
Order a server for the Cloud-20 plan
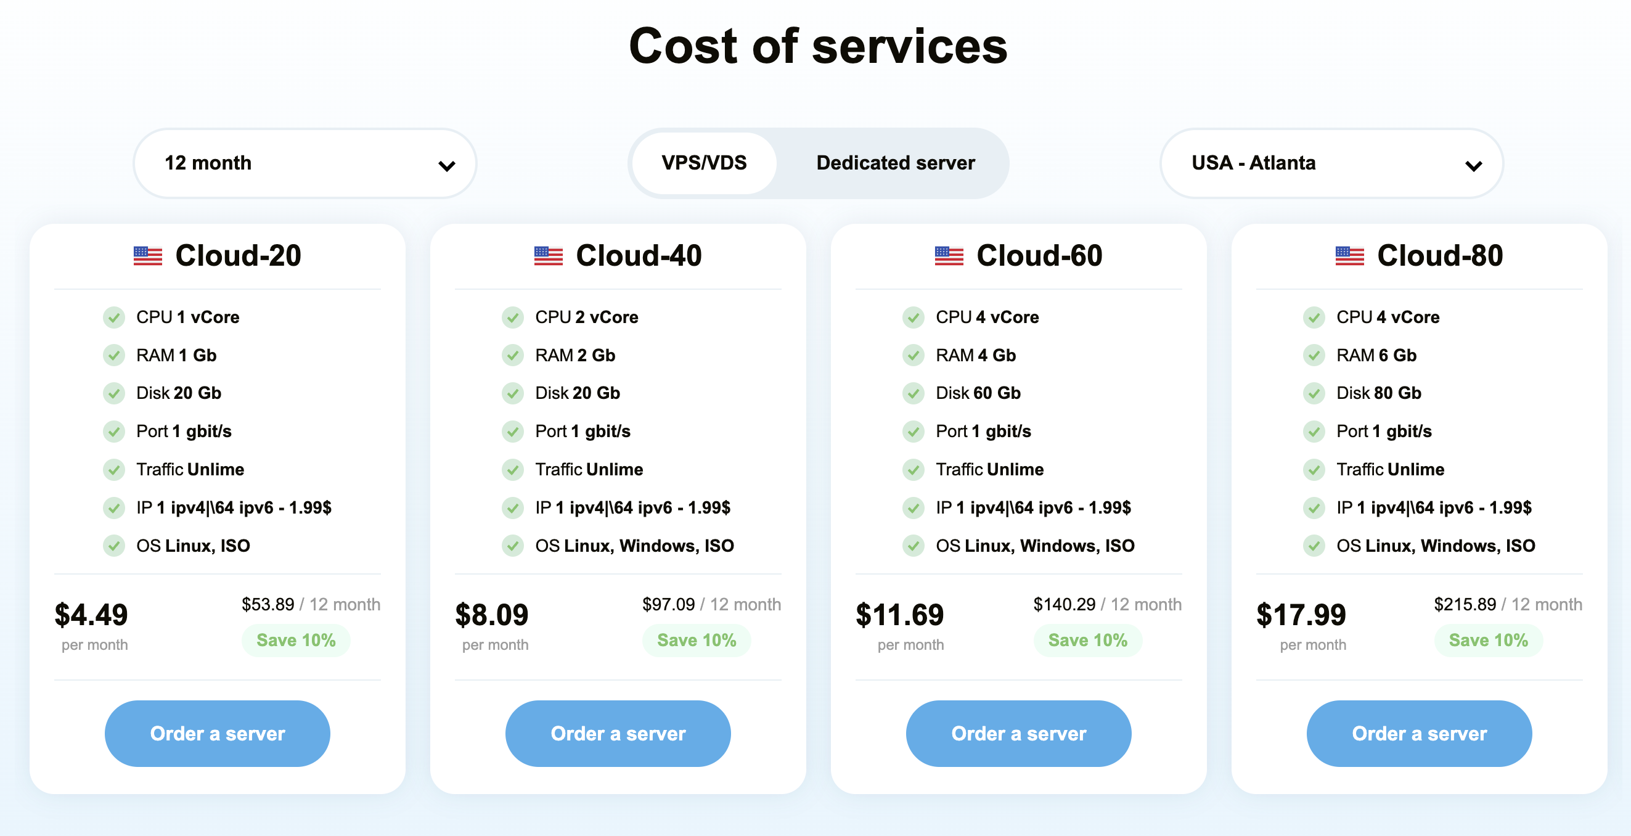pos(217,734)
